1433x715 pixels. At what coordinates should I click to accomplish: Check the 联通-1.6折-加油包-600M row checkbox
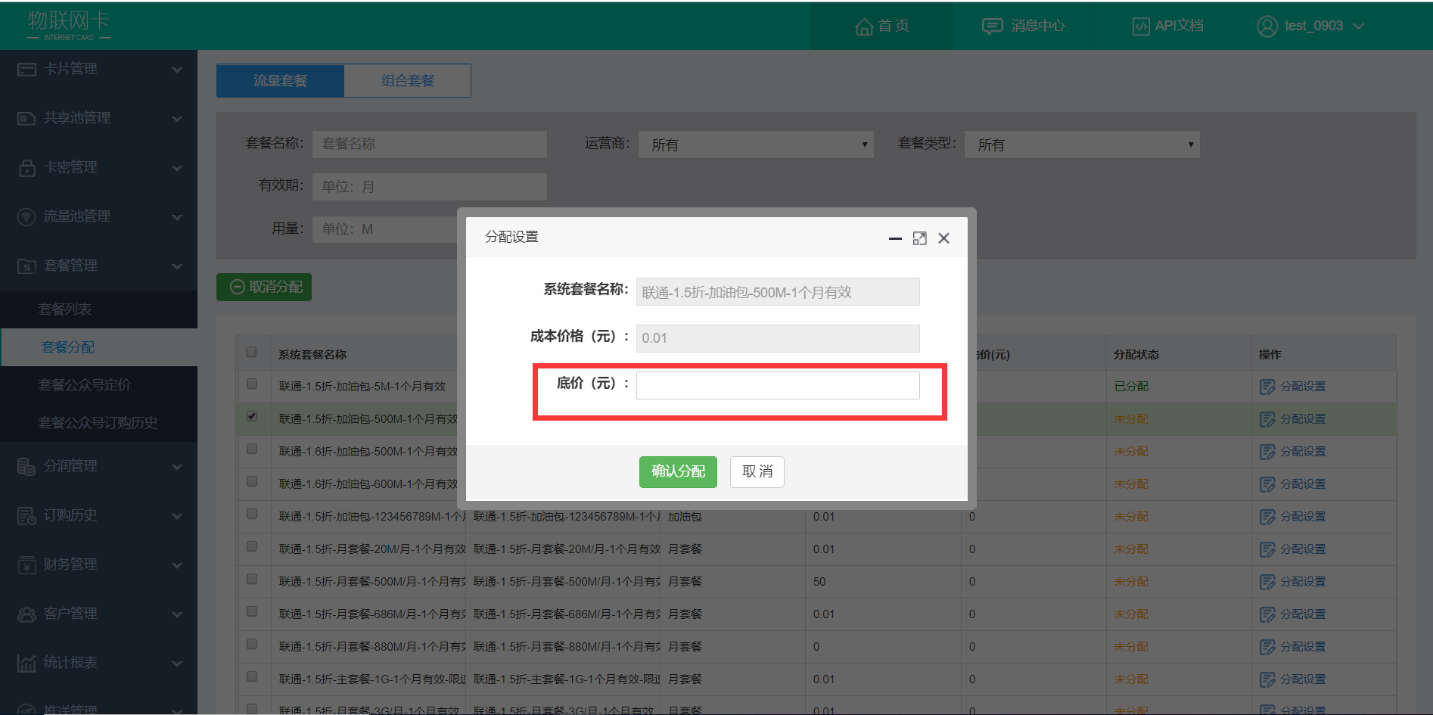point(252,482)
